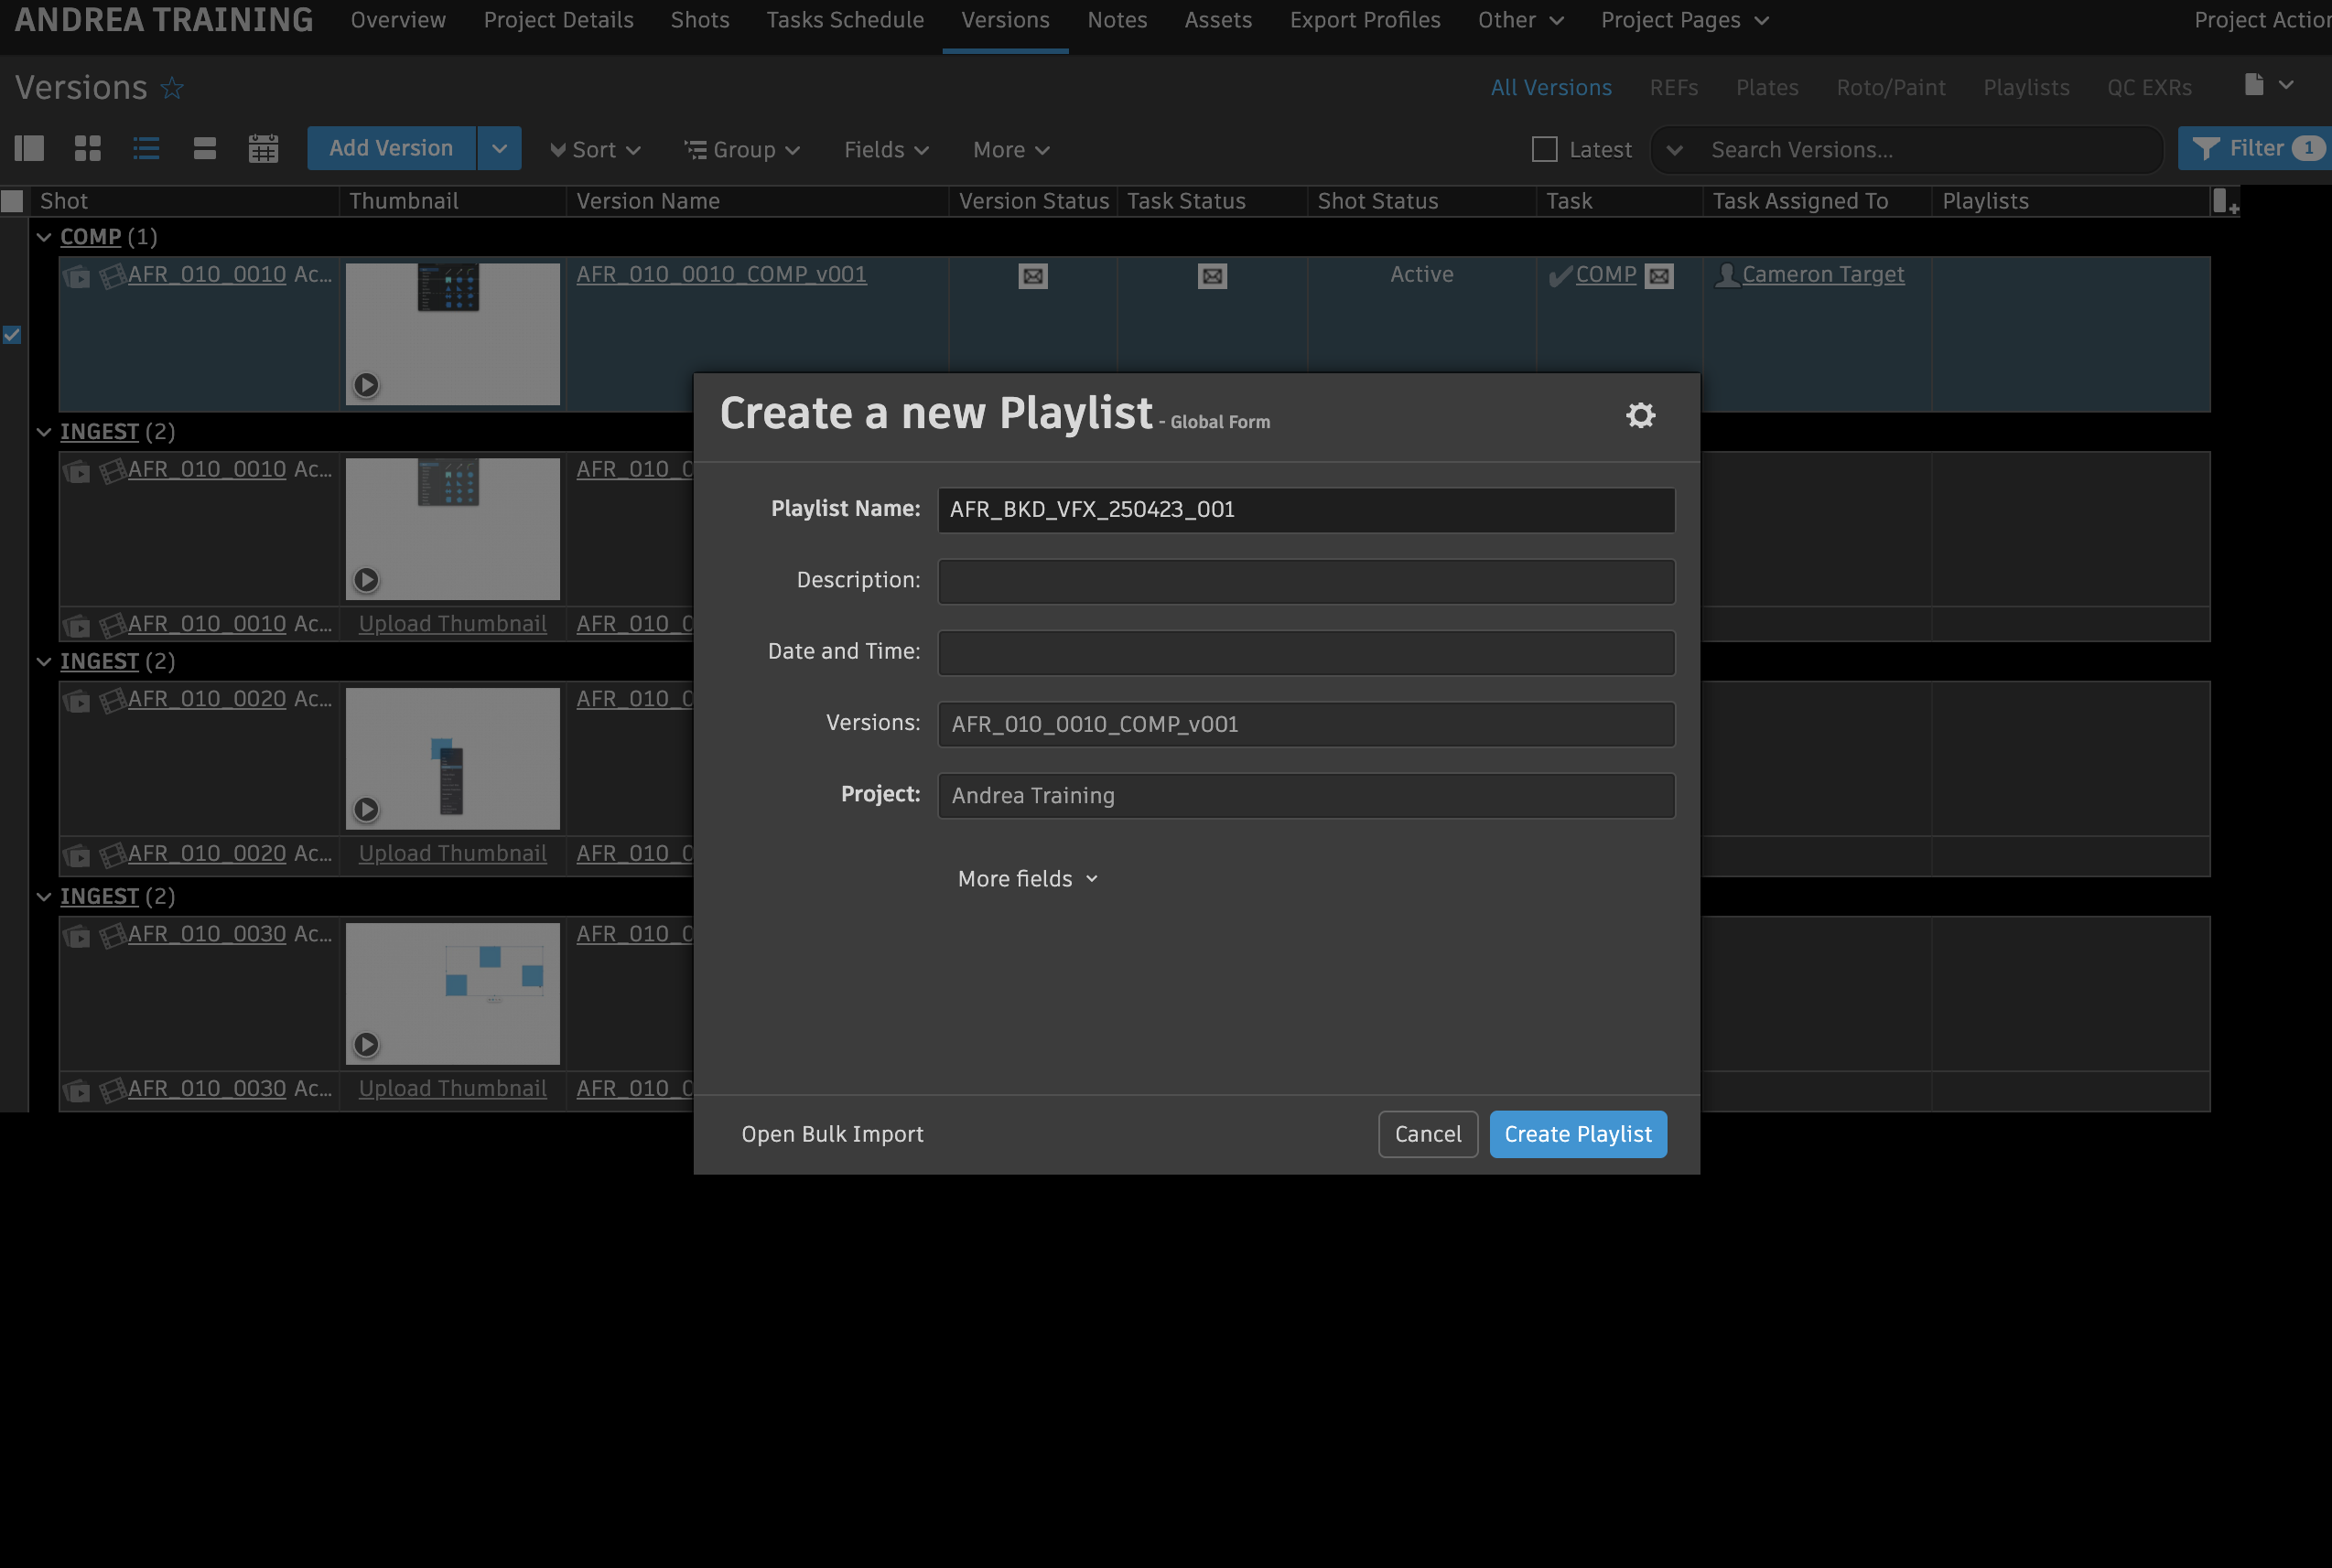2332x1568 pixels.
Task: Open the Add Version dropdown arrow
Action: (x=499, y=149)
